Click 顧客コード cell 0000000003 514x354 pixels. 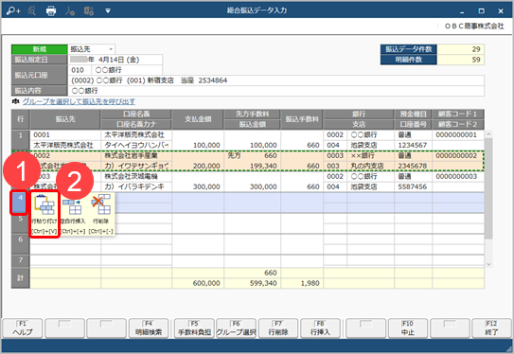[458, 176]
